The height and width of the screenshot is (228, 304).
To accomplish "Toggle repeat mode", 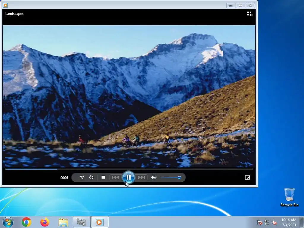I will pos(91,178).
